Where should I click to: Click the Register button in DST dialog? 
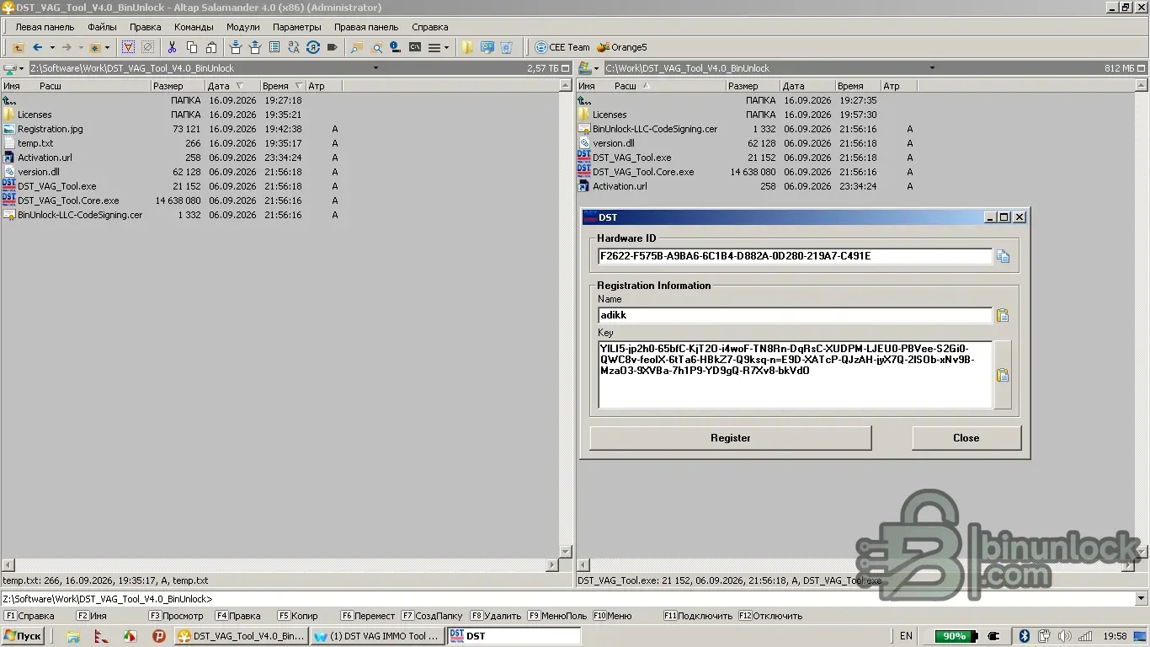pos(730,438)
